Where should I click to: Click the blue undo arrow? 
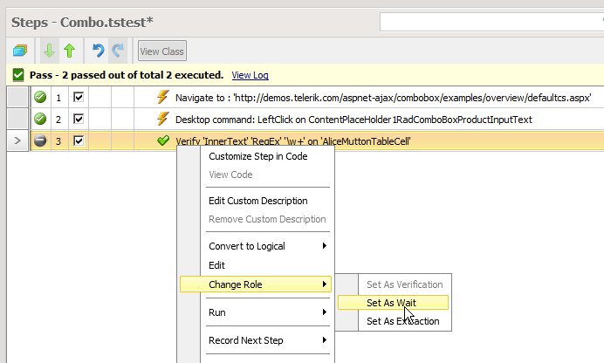pyautogui.click(x=99, y=51)
